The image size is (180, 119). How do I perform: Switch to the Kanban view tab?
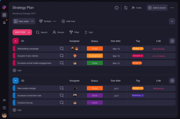click(45, 21)
